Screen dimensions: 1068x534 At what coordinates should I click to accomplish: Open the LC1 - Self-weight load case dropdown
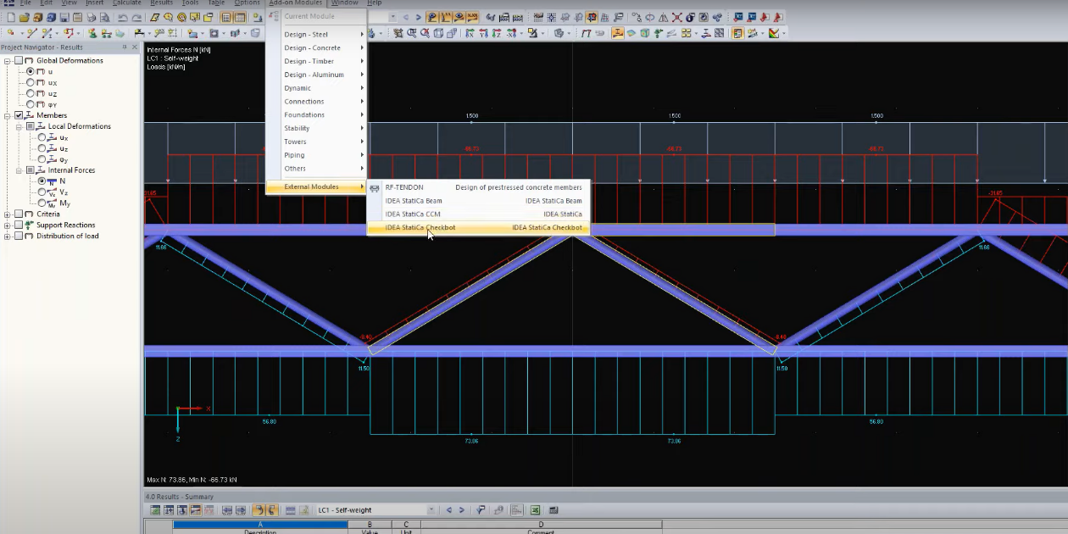click(431, 510)
